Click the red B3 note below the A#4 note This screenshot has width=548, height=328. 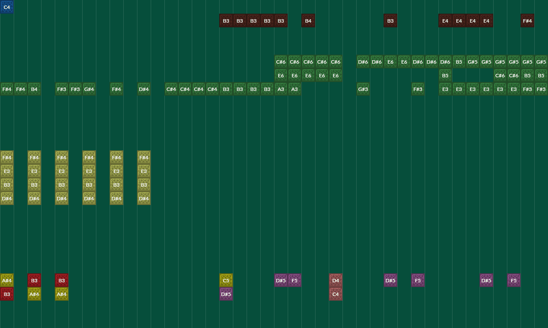(6, 294)
